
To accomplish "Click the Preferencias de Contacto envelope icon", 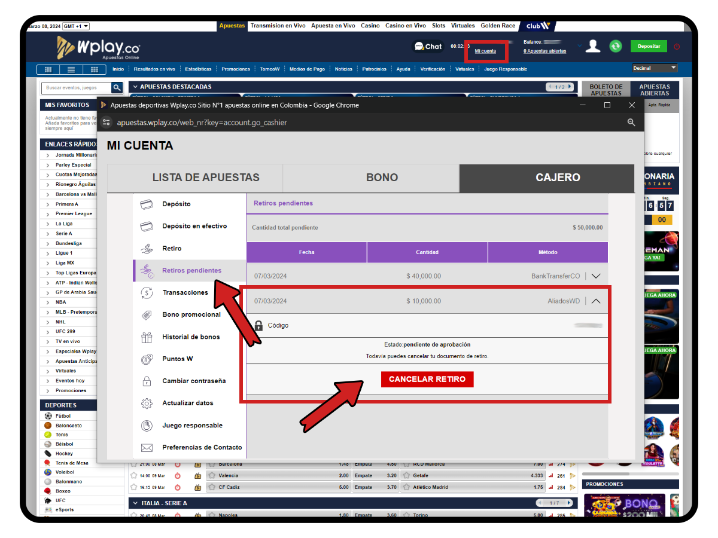I will tap(147, 448).
